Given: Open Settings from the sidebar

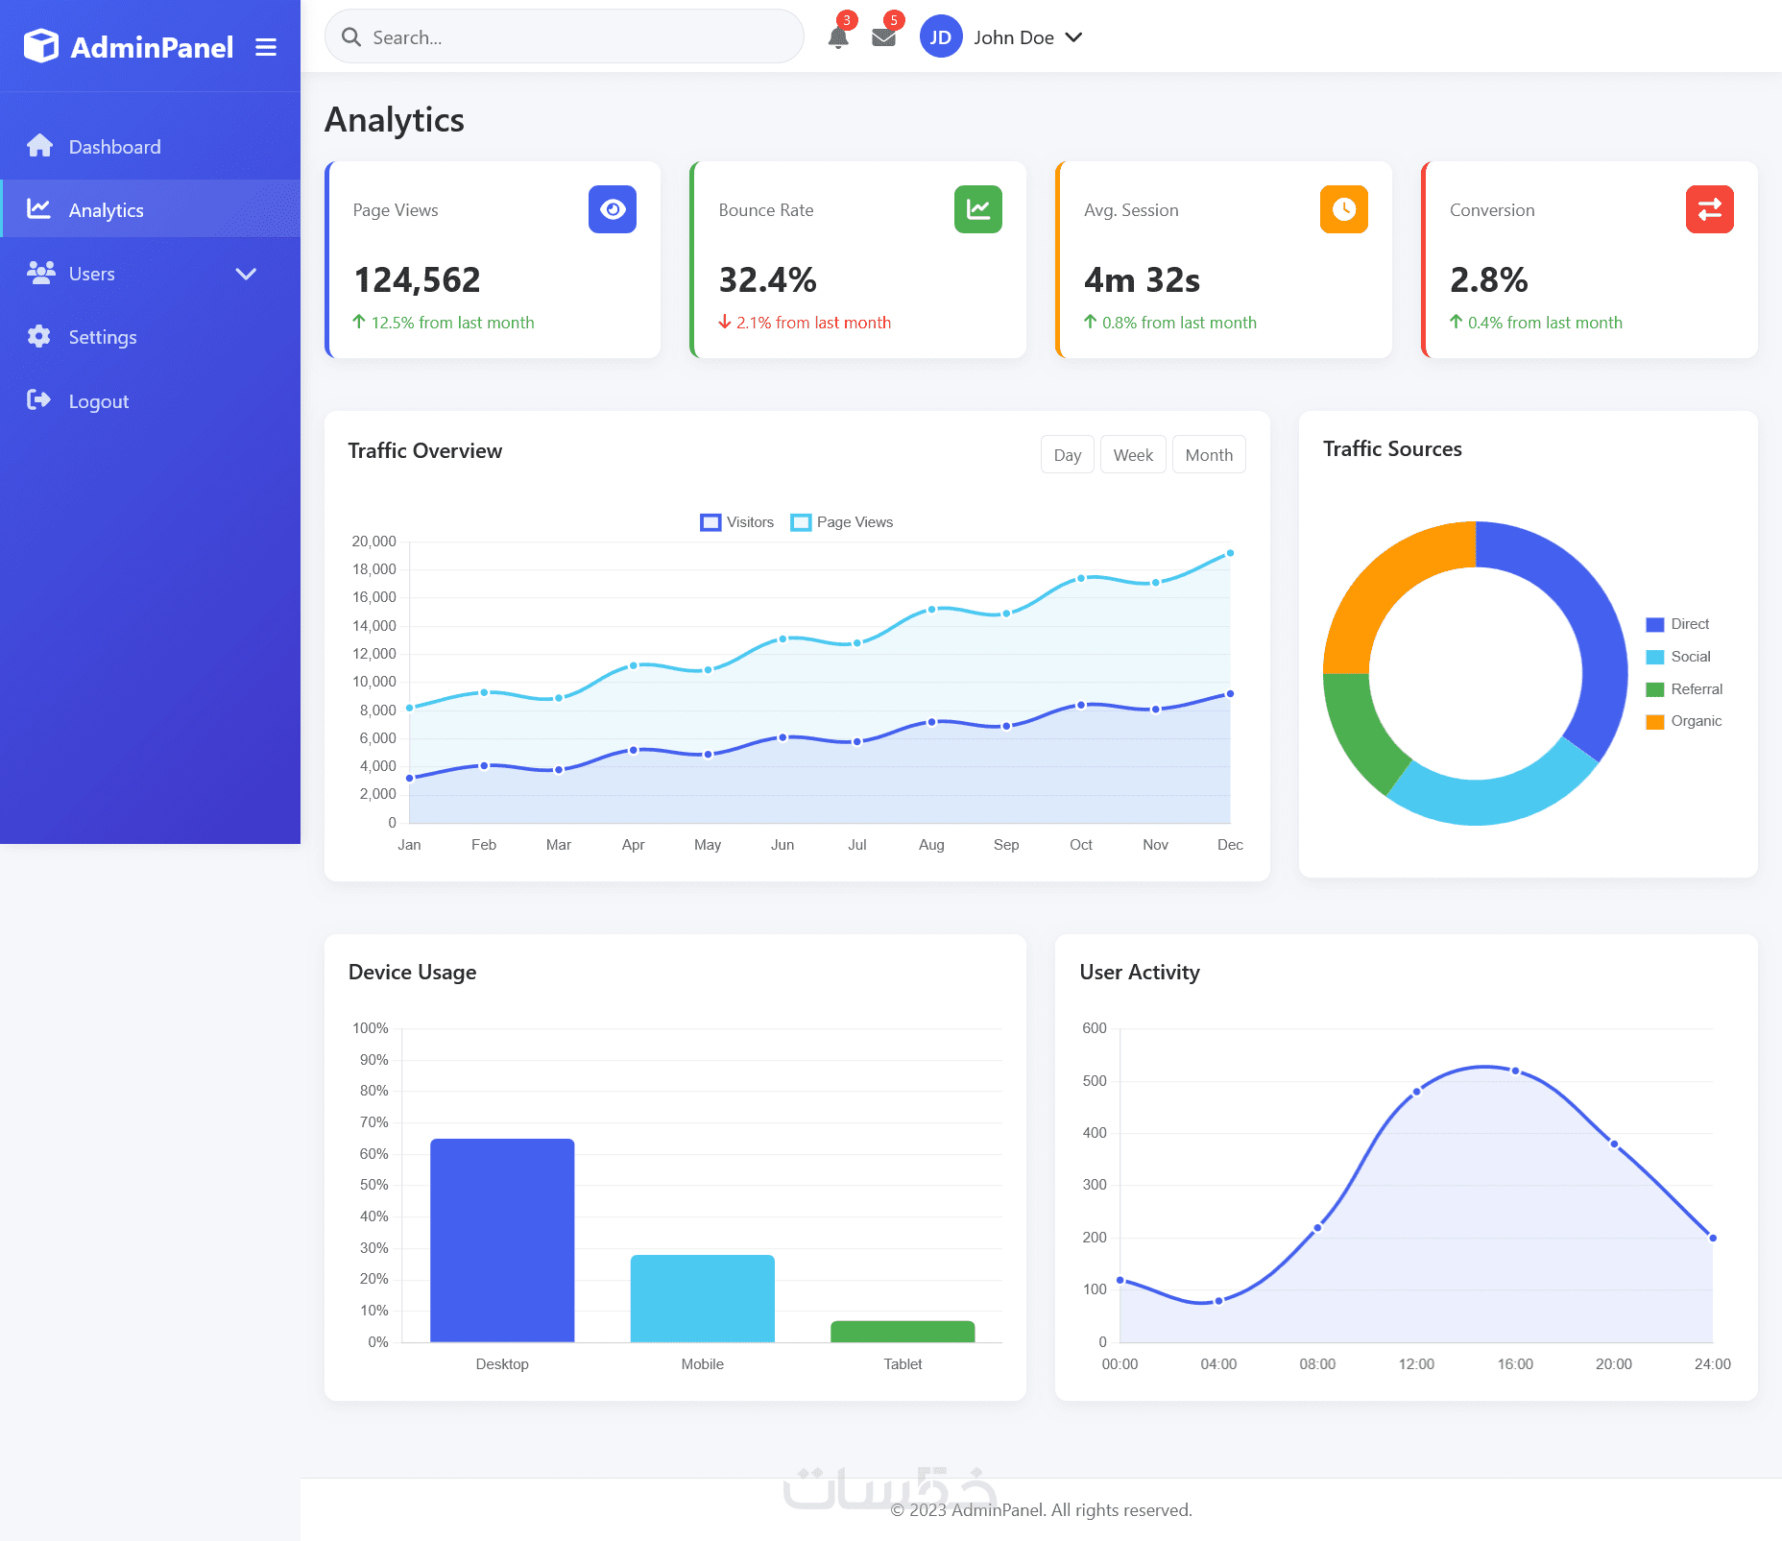Looking at the screenshot, I should click(150, 337).
